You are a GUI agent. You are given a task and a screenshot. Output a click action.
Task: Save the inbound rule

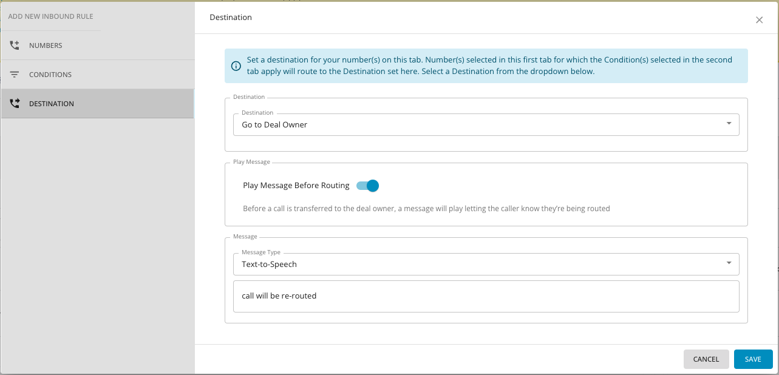coord(753,359)
